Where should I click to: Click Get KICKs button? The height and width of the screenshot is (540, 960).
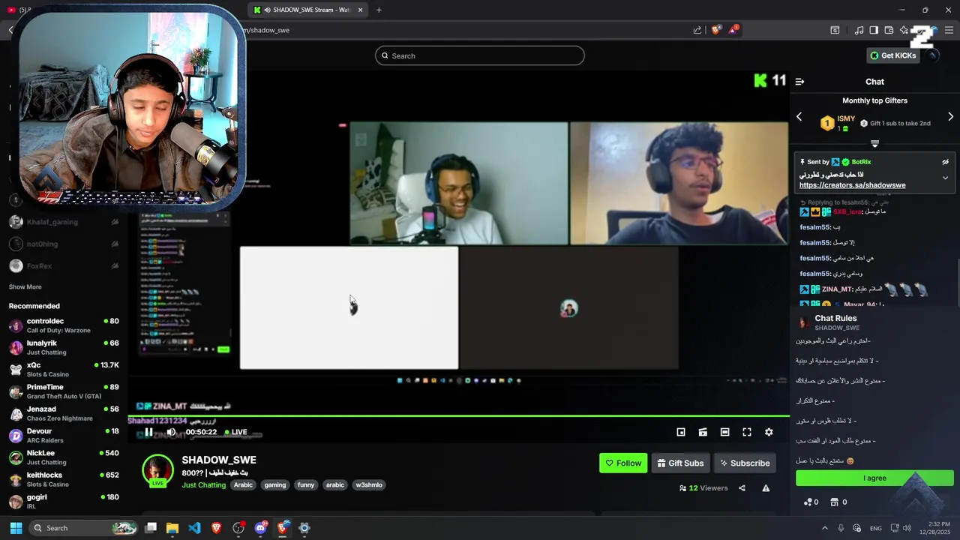pos(893,55)
